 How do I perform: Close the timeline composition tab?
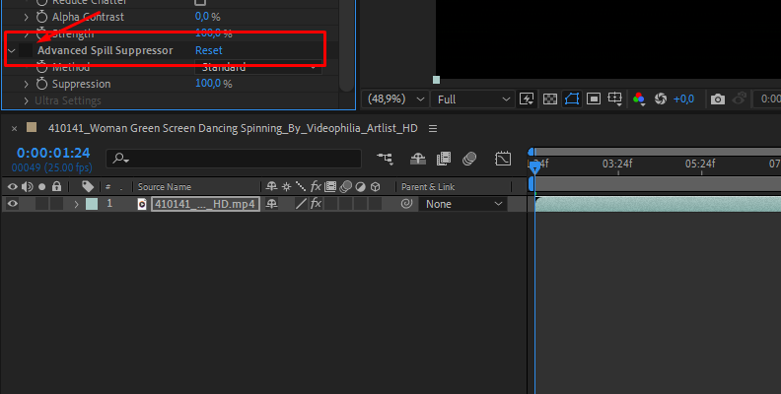coord(14,128)
